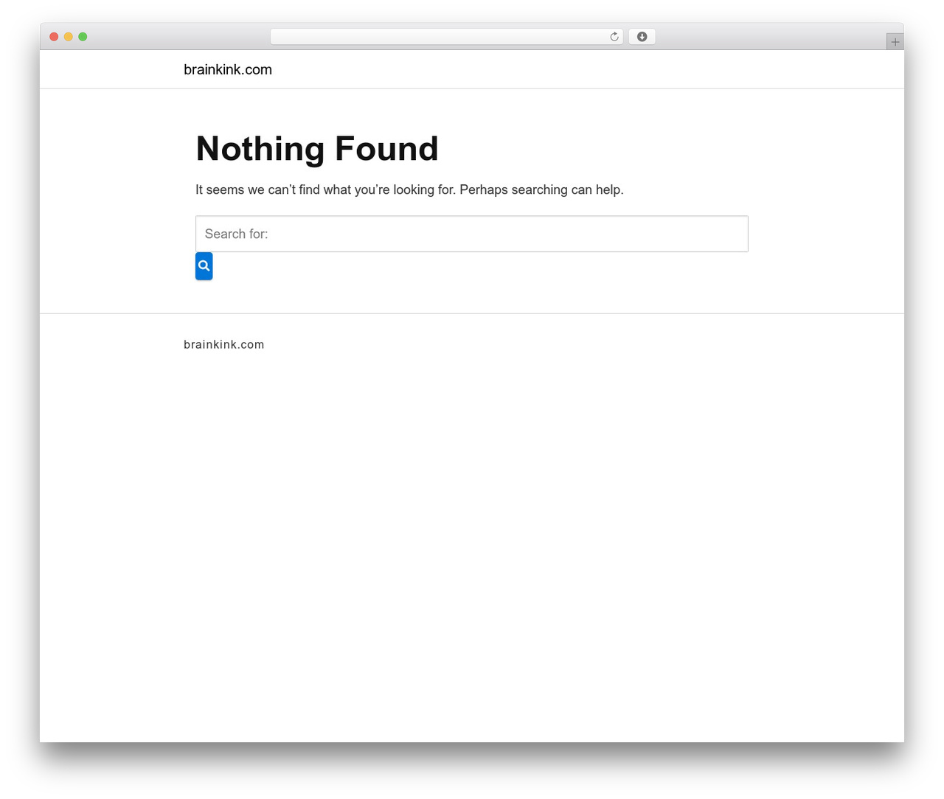Follow the brainkink.com footer link
Screen dimensions: 944x799
tap(224, 344)
